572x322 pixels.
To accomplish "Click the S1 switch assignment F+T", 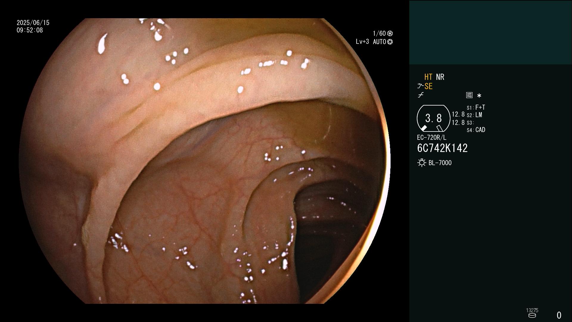I will (x=476, y=107).
